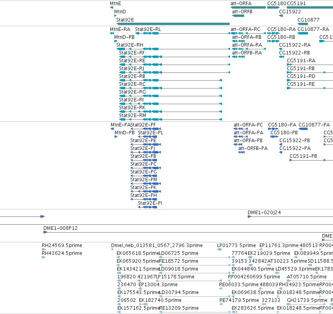
Task: Select transcript Stat92E-RG
Action: click(171, 96)
